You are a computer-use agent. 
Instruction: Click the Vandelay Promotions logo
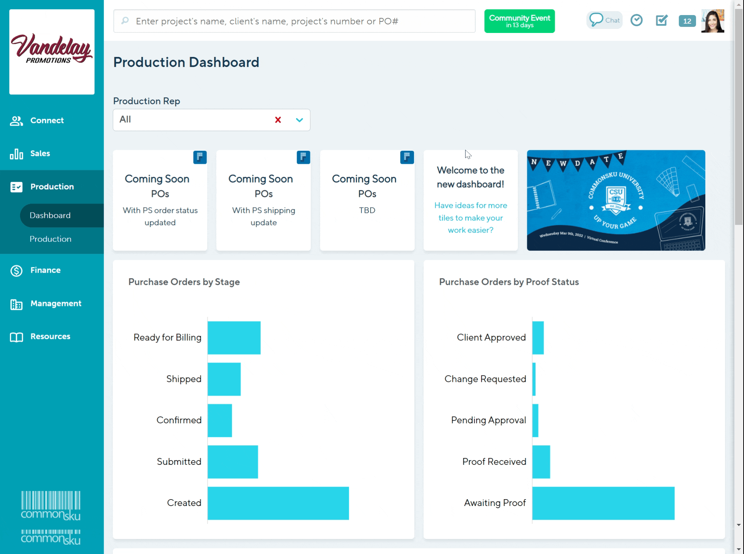[52, 52]
